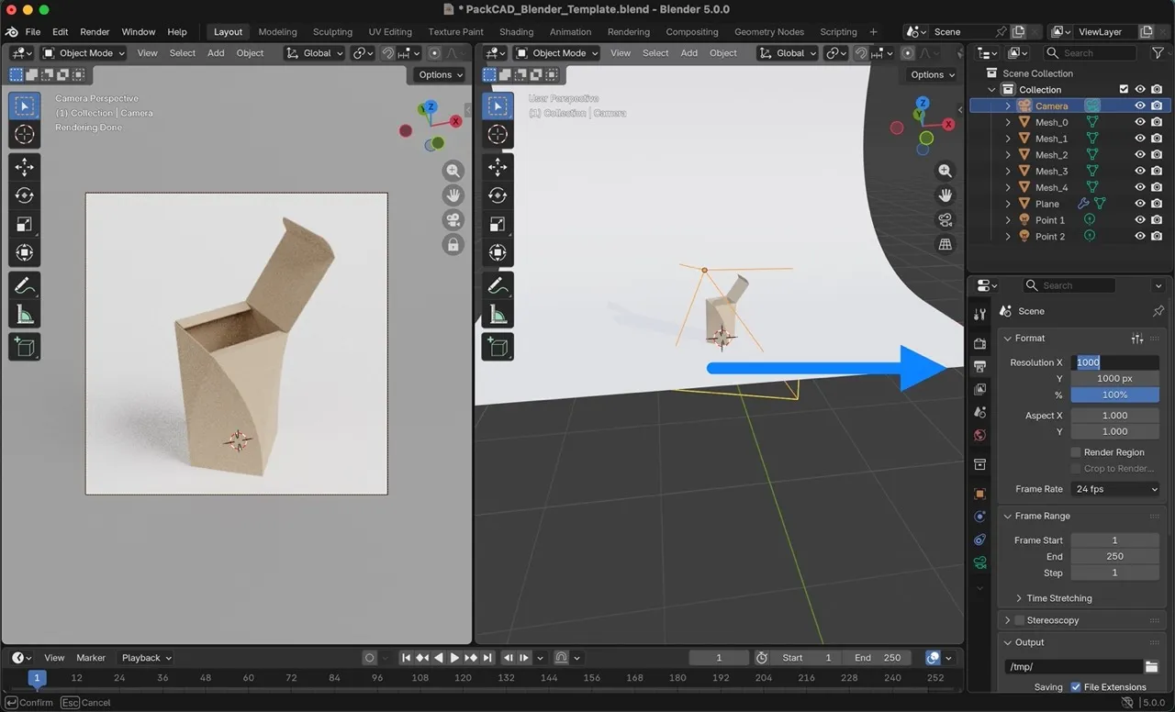Select the Rotate tool in left viewport
Viewport: 1175px width, 712px height.
25,195
